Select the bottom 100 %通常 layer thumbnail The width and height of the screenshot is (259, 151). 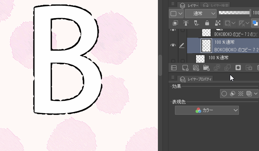(x=200, y=59)
